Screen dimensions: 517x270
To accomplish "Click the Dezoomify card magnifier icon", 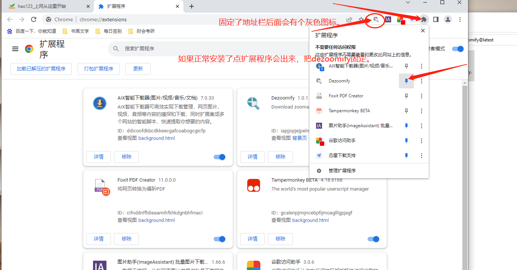I will click(x=254, y=103).
